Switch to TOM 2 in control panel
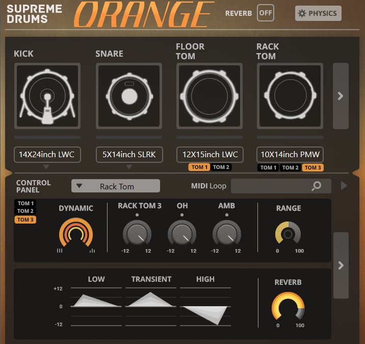Screen dimensions: 365x344 pos(25,211)
